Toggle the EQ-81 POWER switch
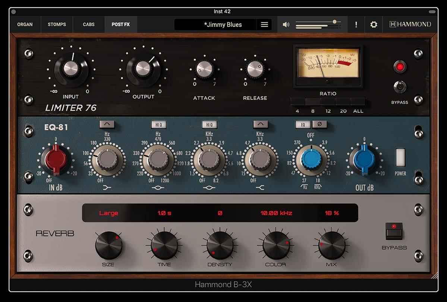 pyautogui.click(x=400, y=157)
